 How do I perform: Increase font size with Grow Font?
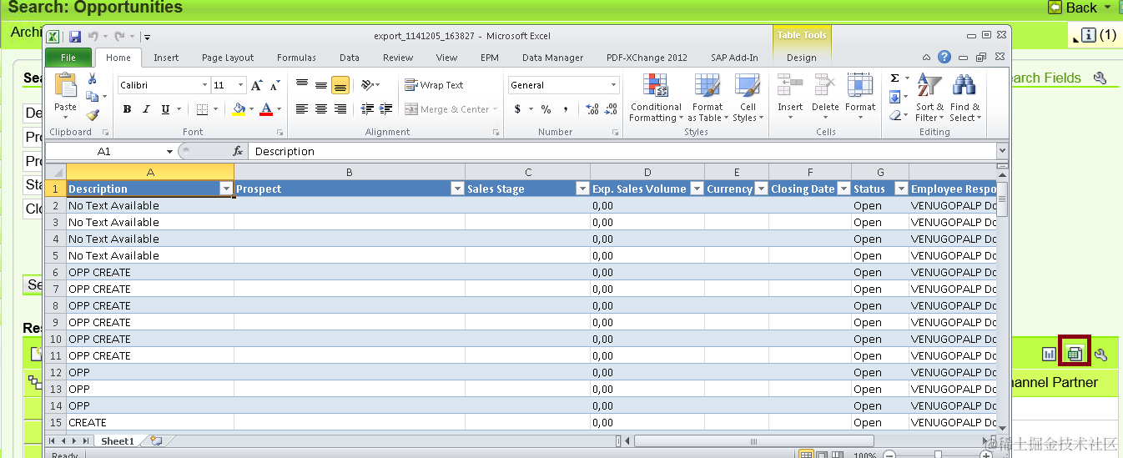257,85
